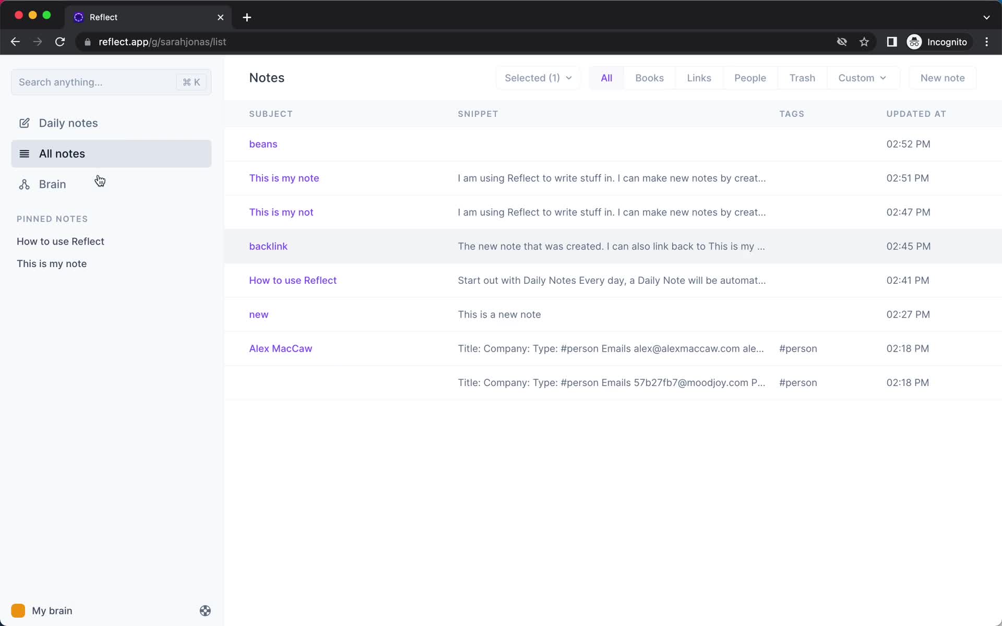Click the 02:52 PM timestamp
Viewport: 1002px width, 626px height.
pos(908,144)
